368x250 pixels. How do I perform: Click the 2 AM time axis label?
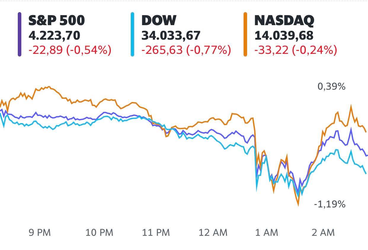(x=323, y=233)
